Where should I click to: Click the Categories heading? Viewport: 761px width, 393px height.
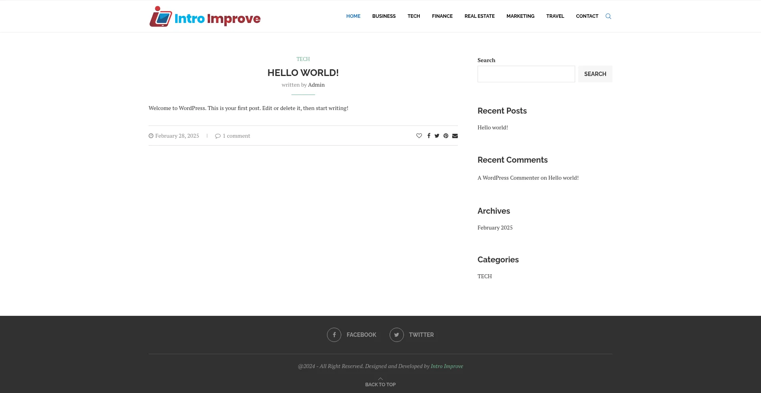click(x=498, y=260)
